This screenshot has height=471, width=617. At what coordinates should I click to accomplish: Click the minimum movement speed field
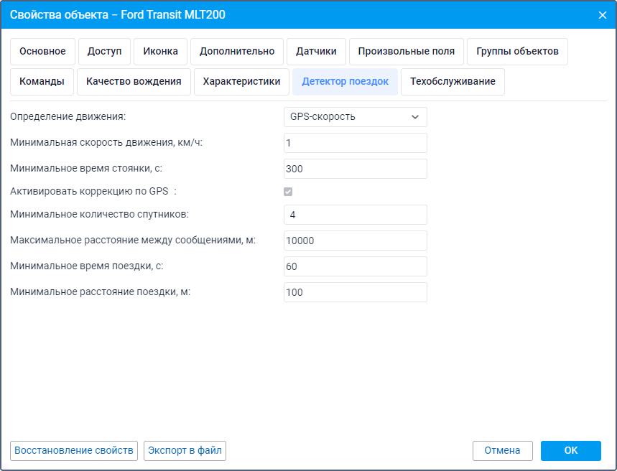coord(356,143)
